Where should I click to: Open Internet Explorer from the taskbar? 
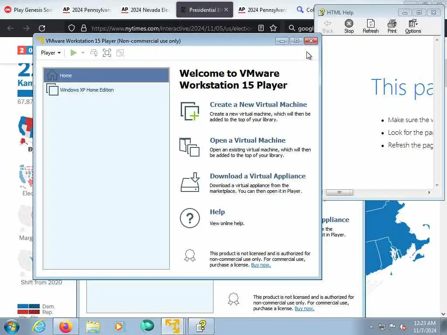click(x=38, y=326)
